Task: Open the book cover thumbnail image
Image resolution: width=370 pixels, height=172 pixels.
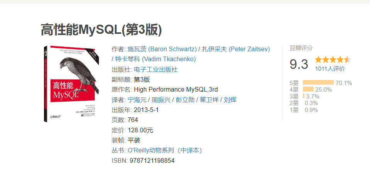Action: coord(71,84)
